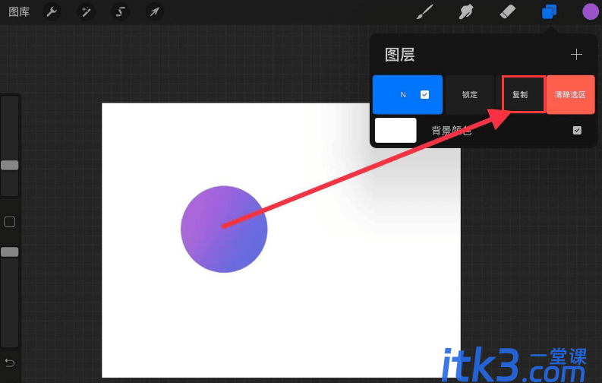Tap the purple gradient circle on canvas
The height and width of the screenshot is (383, 602).
coord(224,229)
